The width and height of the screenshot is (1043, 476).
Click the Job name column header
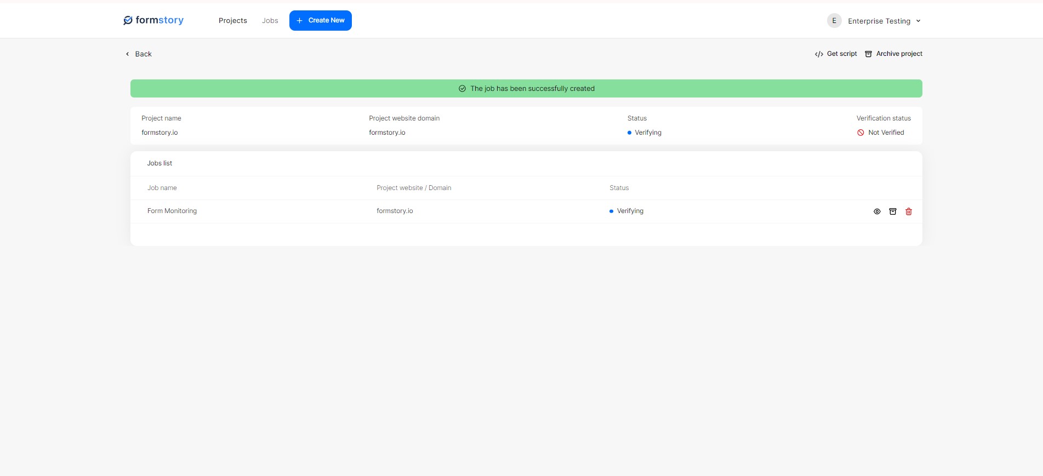coord(162,188)
